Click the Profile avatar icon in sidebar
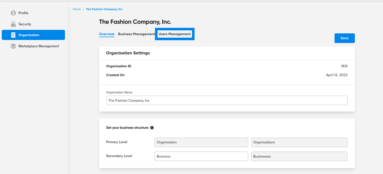This screenshot has width=383, height=174. point(13,13)
